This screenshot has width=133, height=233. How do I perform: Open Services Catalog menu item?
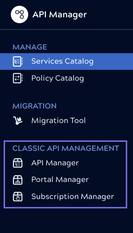[66, 62]
